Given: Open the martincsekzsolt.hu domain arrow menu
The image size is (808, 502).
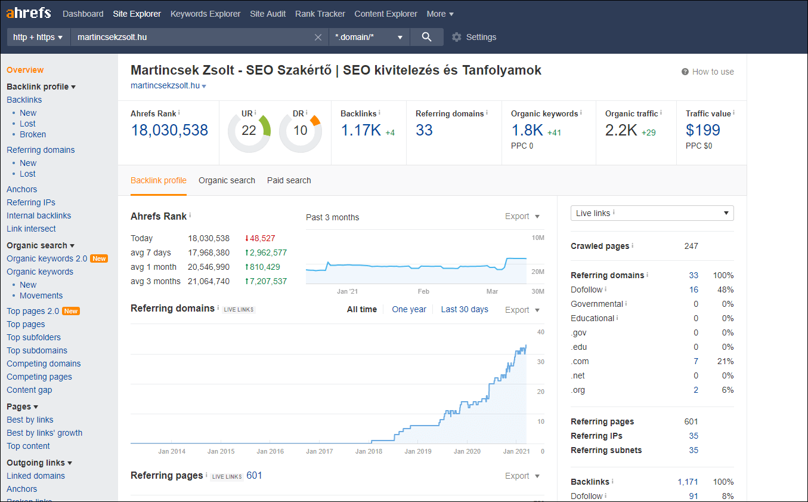Looking at the screenshot, I should [x=204, y=87].
